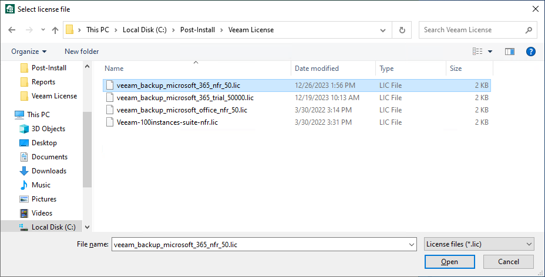This screenshot has height=277, width=545.
Task: Click date 3/30/2022 3:14 PM cell
Action: pos(323,110)
